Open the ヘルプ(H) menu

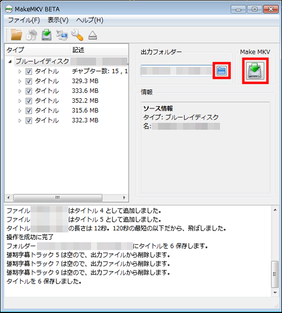click(90, 20)
